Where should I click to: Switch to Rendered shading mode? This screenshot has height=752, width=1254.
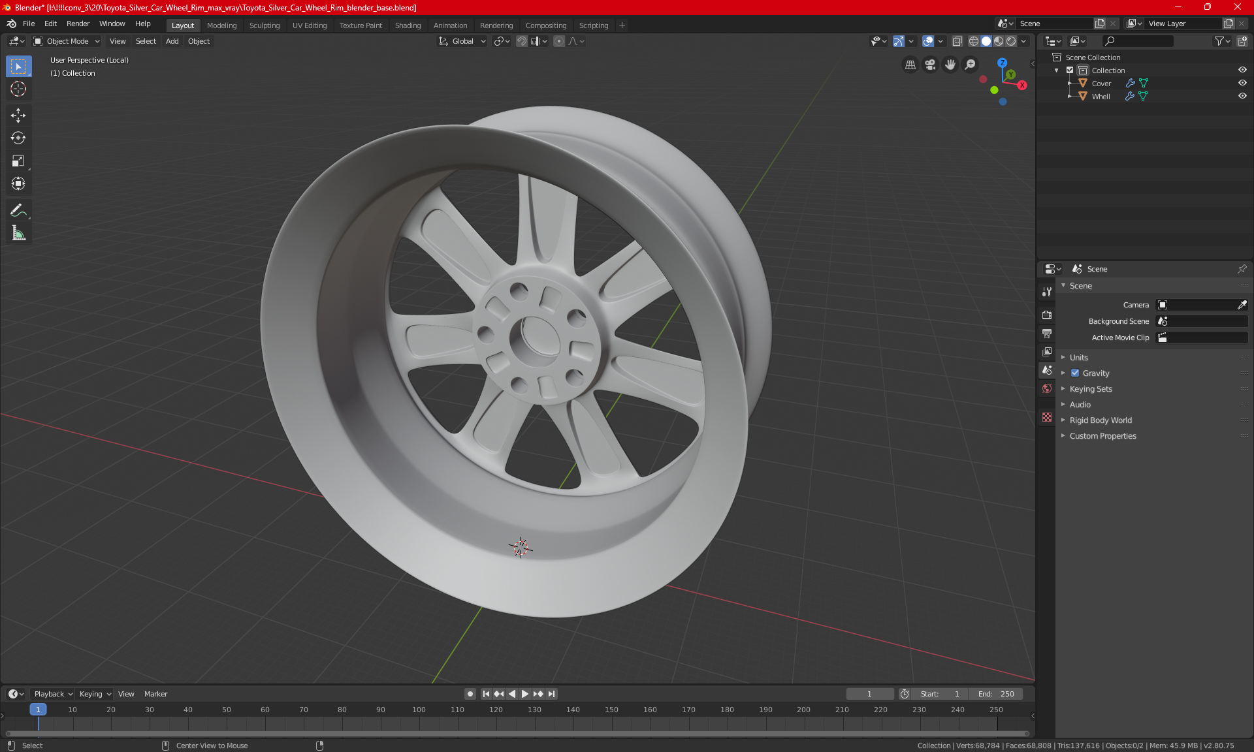pyautogui.click(x=1011, y=41)
